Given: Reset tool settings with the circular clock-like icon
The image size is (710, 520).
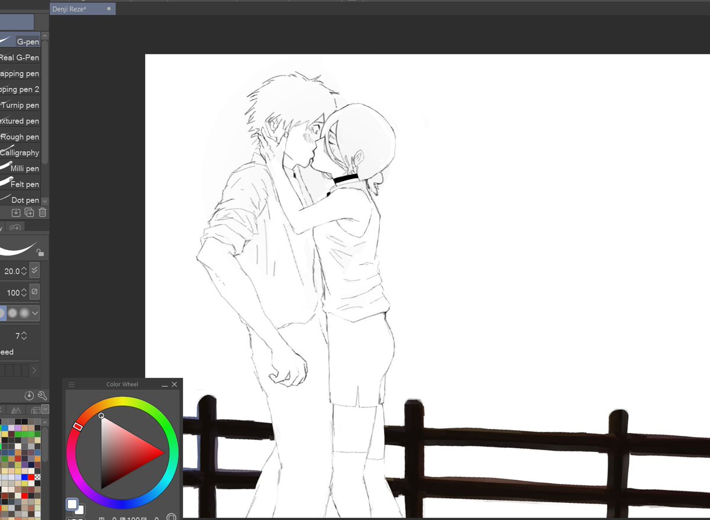Looking at the screenshot, I should tap(30, 395).
